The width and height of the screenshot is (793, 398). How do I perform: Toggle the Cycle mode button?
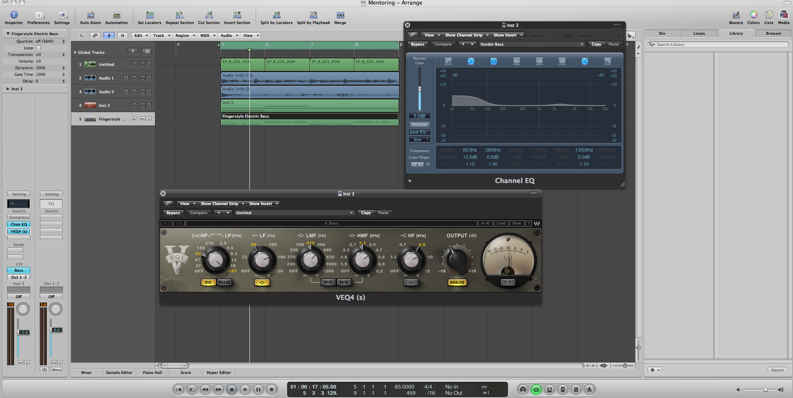coord(536,389)
